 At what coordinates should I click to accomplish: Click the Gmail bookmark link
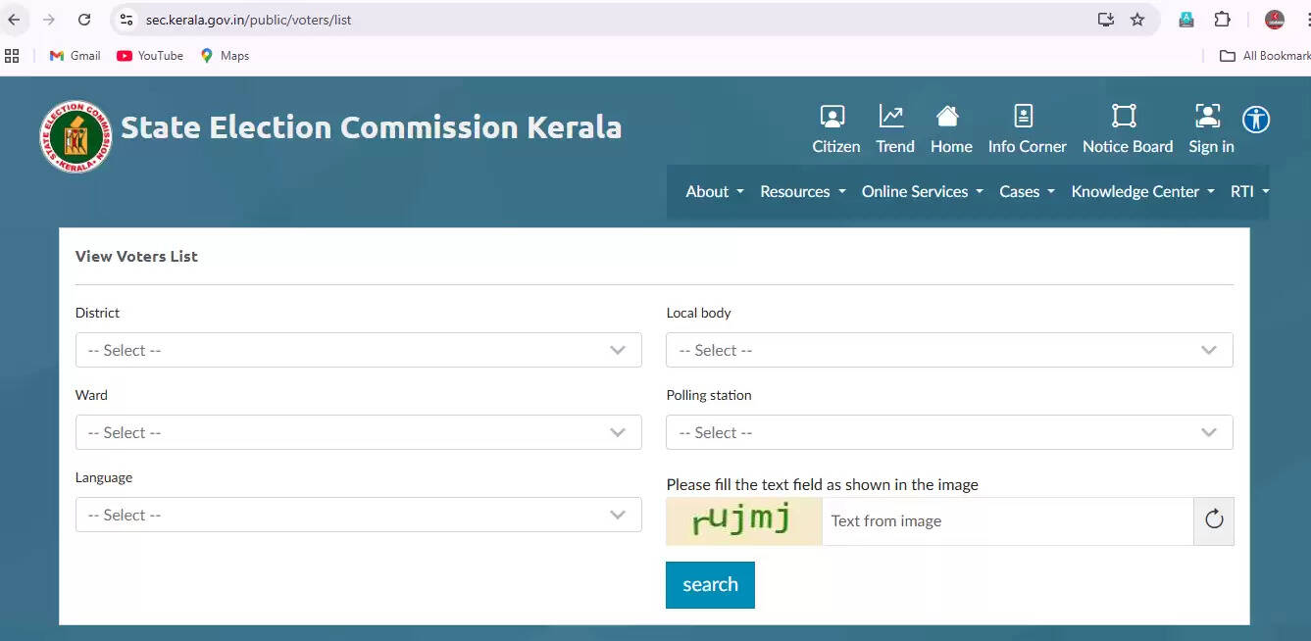[x=74, y=56]
